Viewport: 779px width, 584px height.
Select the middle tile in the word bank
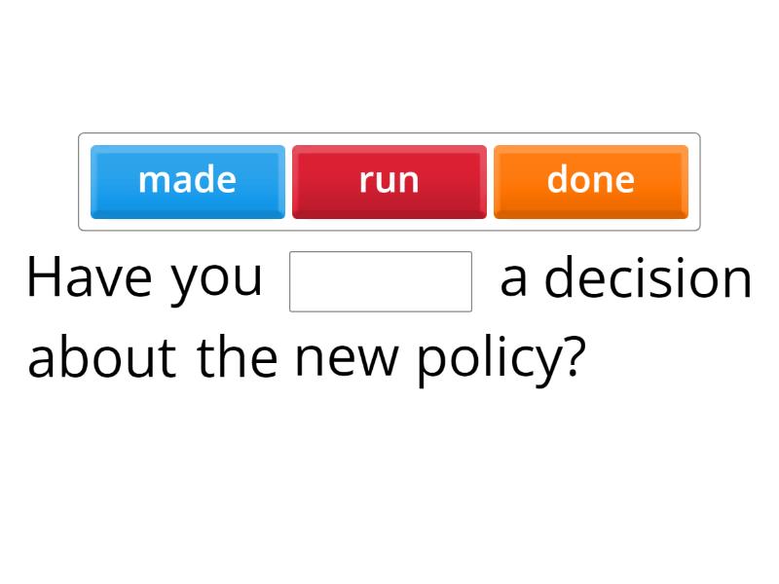click(x=389, y=182)
